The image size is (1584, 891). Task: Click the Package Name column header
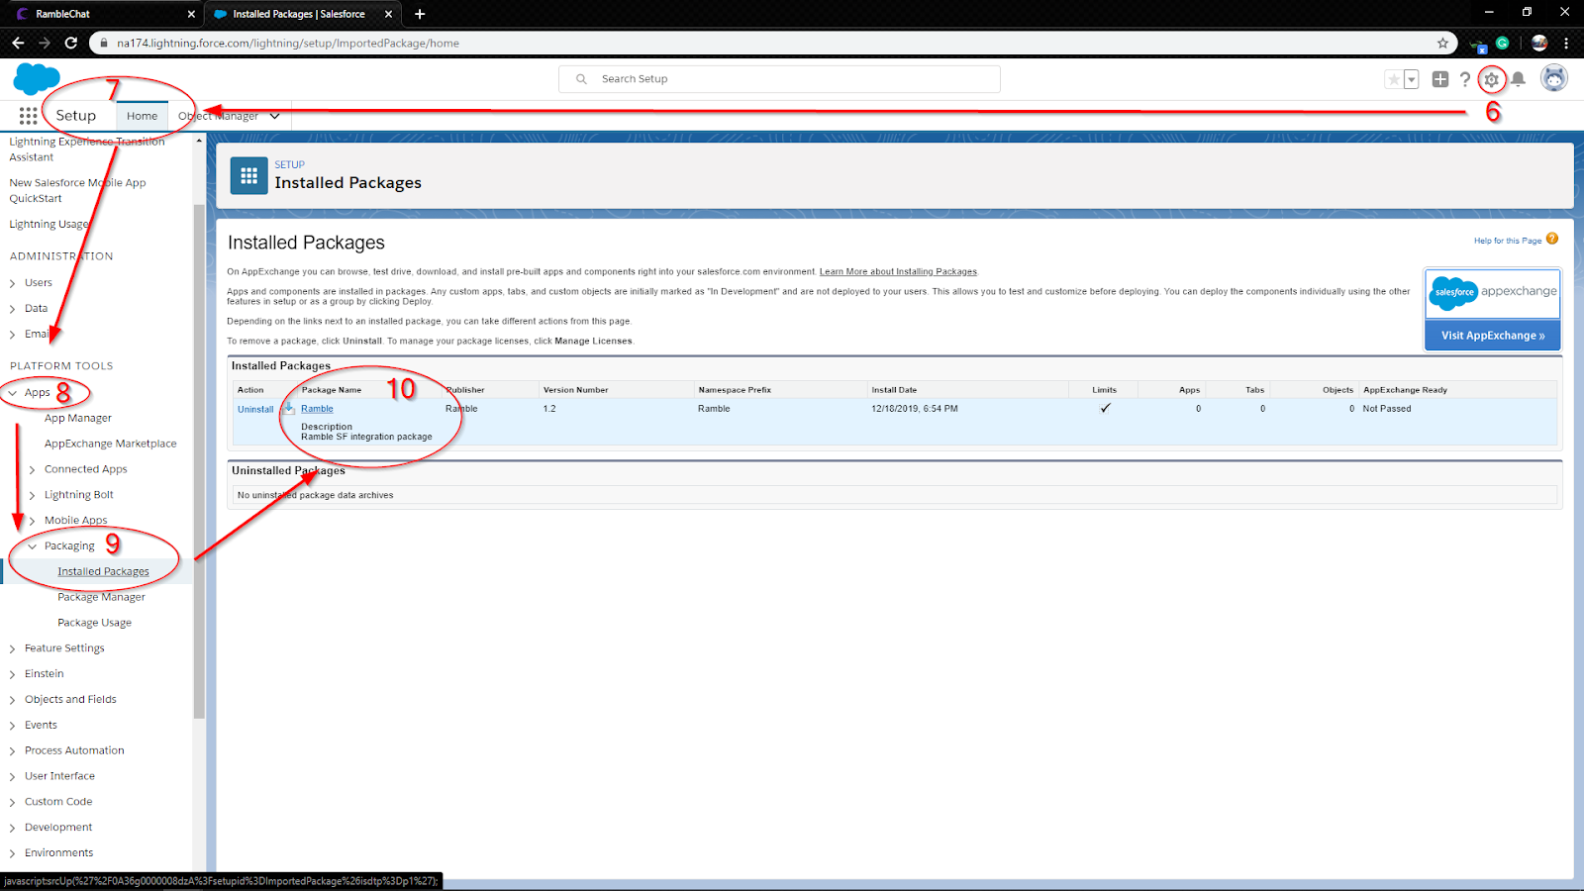(332, 390)
